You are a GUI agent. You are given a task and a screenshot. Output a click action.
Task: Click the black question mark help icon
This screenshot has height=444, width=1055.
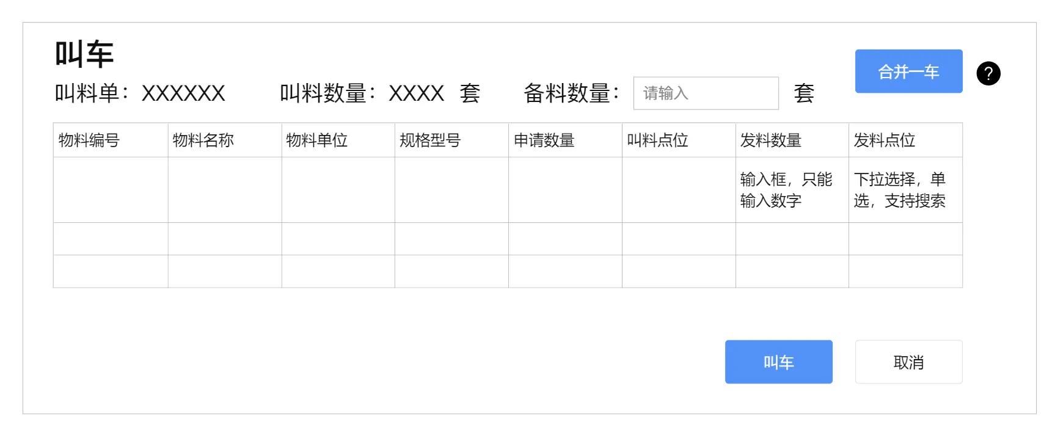[988, 73]
